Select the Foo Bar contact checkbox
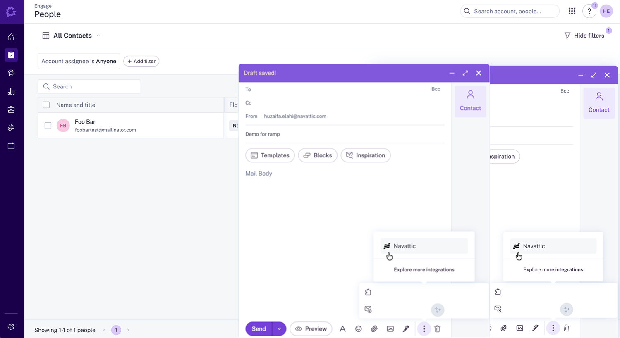This screenshot has height=338, width=620. [48, 126]
